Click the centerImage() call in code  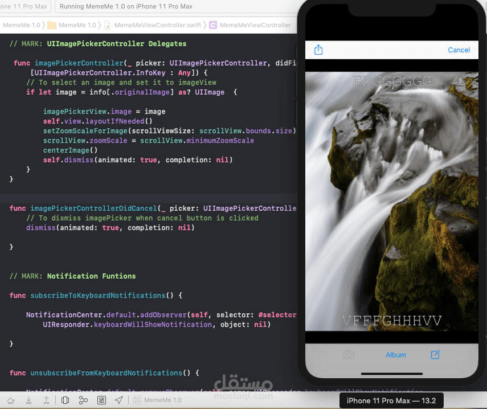click(x=70, y=150)
